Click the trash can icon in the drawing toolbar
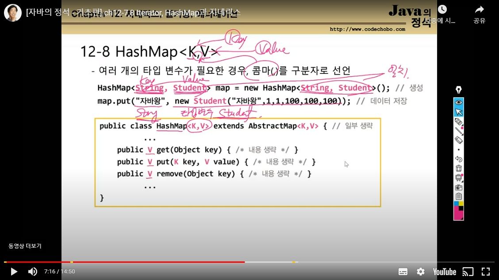 (459, 168)
